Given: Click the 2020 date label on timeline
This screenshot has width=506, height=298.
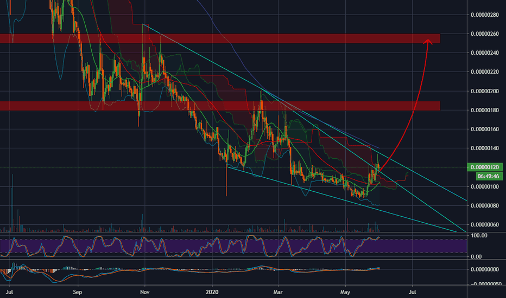Looking at the screenshot, I should tap(212, 292).
